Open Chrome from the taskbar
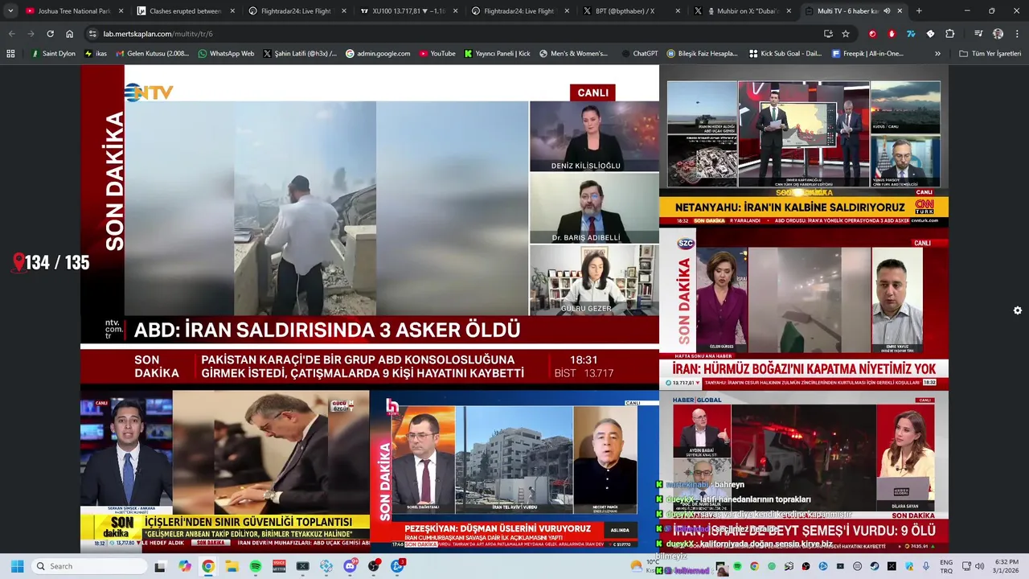The height and width of the screenshot is (579, 1029). 208,566
